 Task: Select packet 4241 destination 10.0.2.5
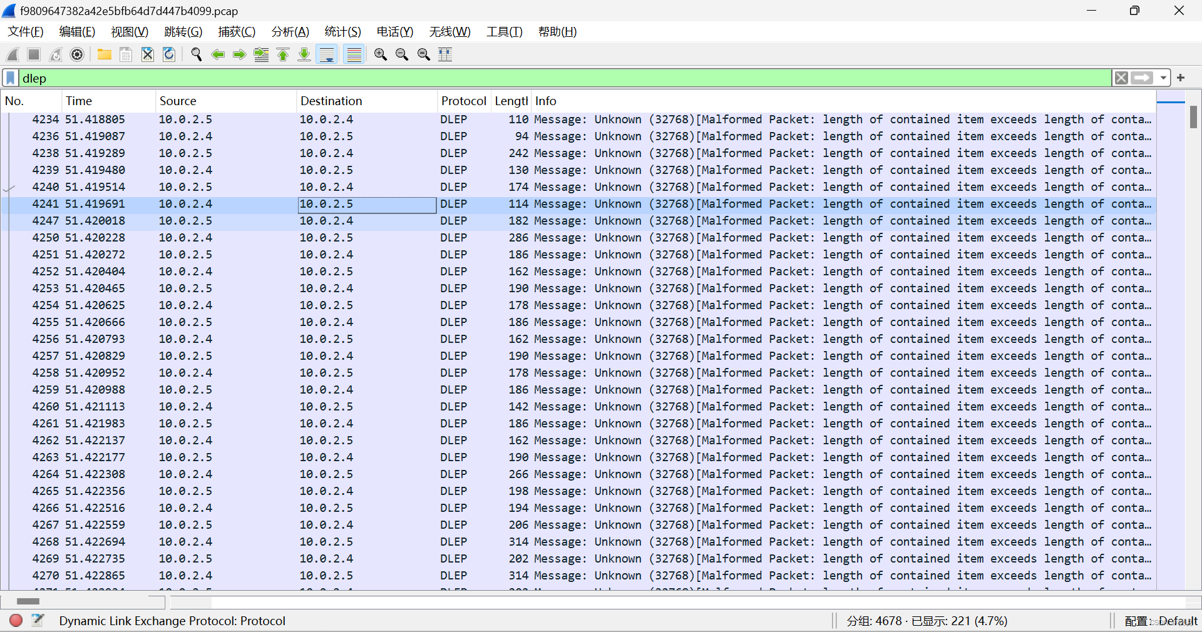click(367, 204)
